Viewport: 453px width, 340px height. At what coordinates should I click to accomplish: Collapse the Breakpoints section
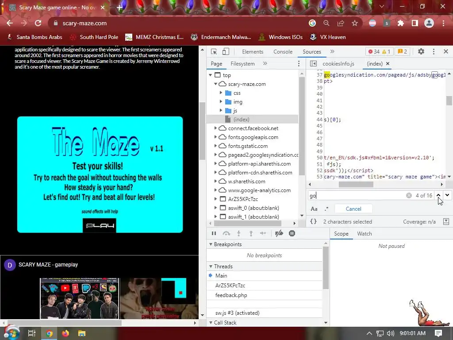click(211, 244)
